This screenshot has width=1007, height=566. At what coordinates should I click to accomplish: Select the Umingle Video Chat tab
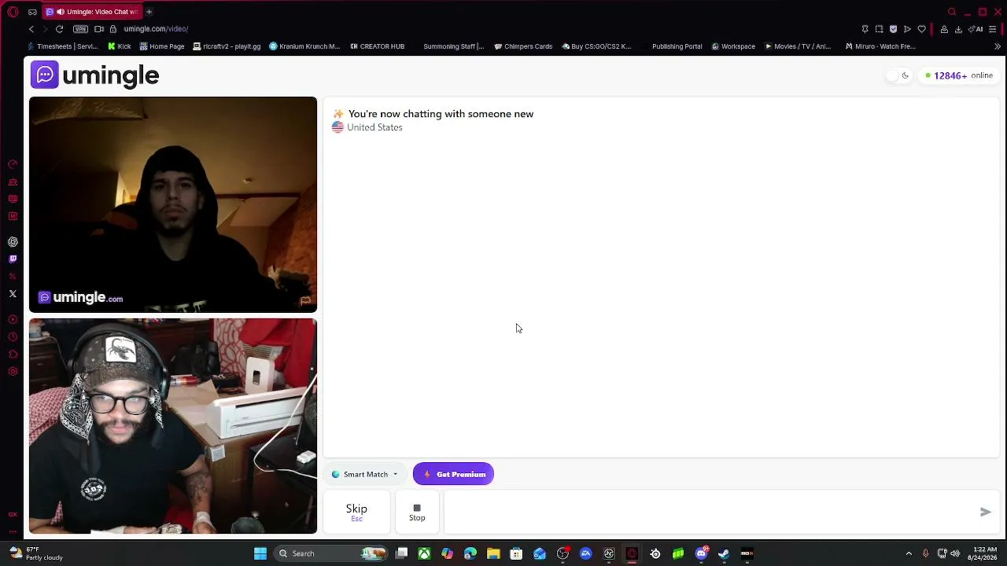[90, 12]
